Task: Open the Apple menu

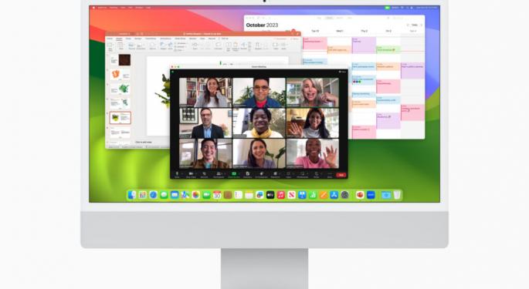Action: pos(93,8)
